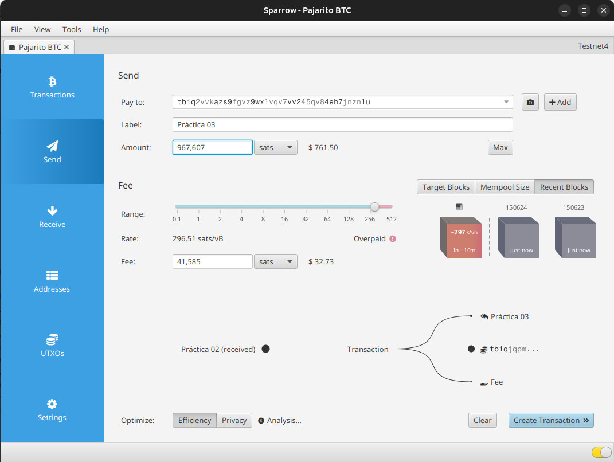The image size is (614, 462).
Task: Open the Transactions sidebar section
Action: point(52,87)
